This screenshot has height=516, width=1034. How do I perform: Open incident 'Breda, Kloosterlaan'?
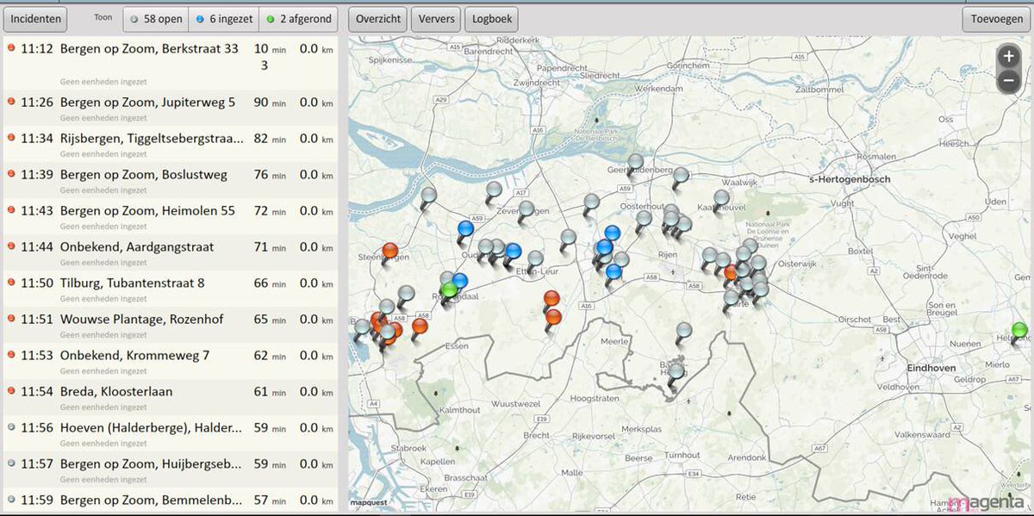click(170, 398)
